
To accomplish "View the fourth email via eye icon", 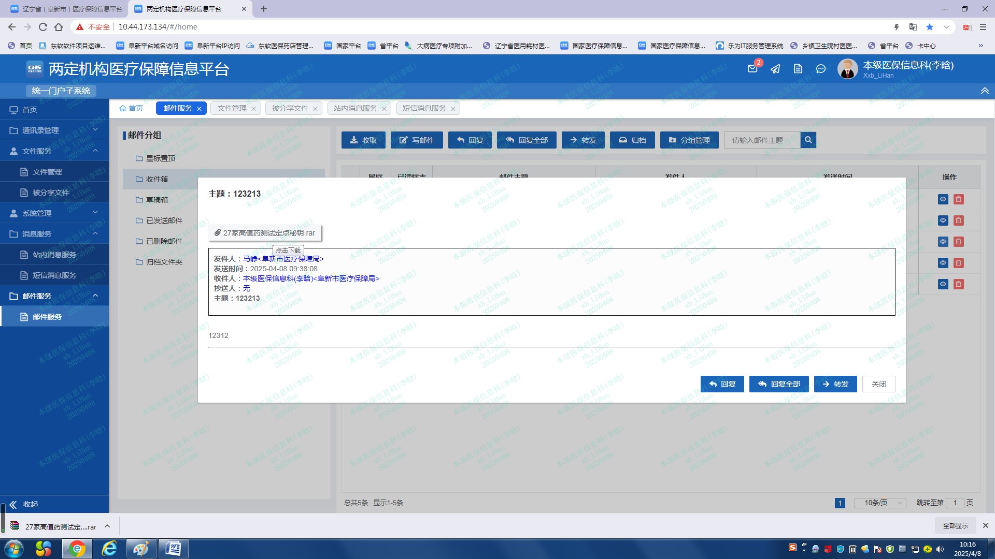I will (x=943, y=263).
